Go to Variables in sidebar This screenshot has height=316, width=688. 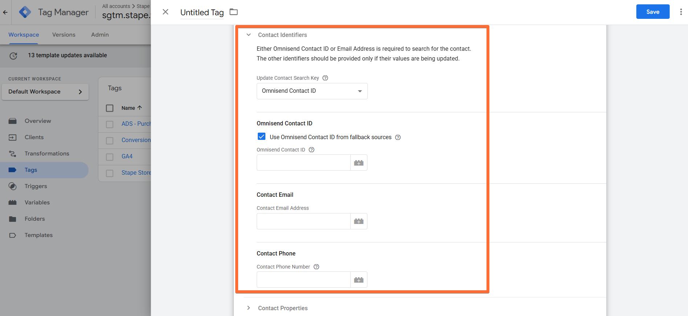point(37,203)
